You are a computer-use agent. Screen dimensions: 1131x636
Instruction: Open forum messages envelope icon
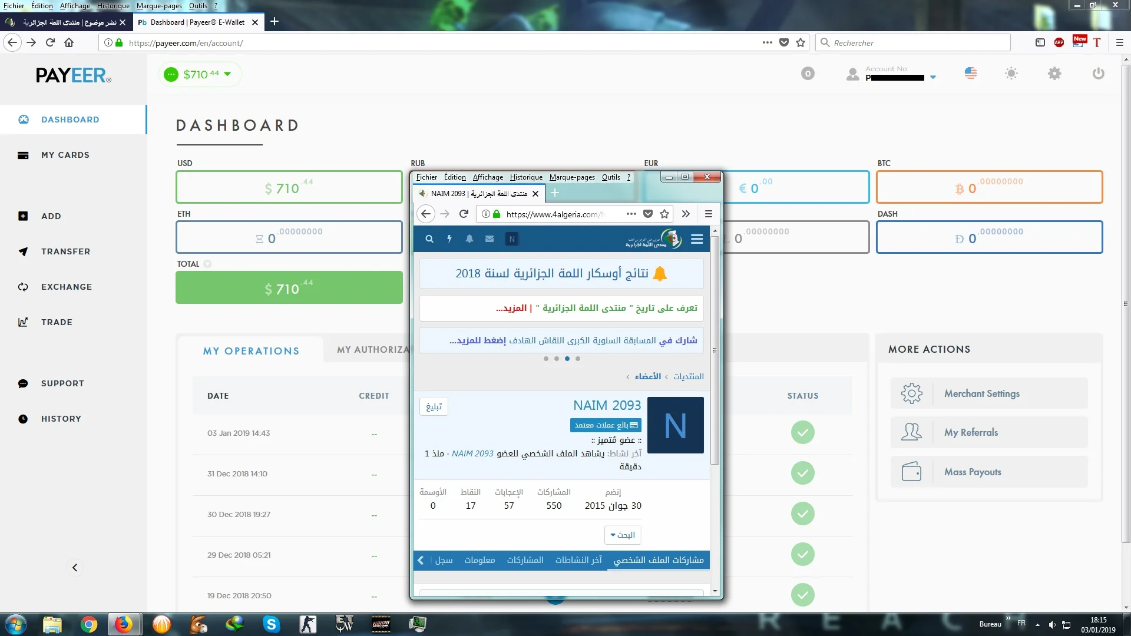point(490,239)
